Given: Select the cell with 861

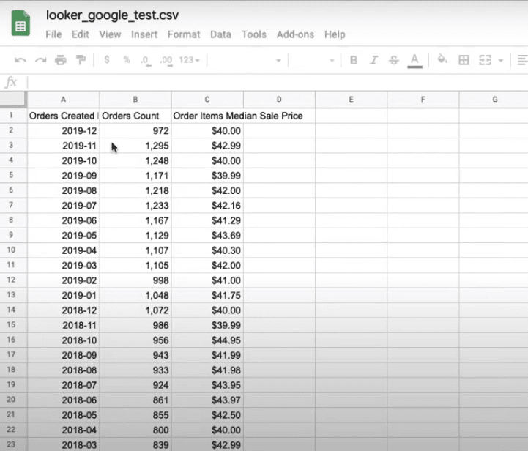Looking at the screenshot, I should click(x=135, y=400).
